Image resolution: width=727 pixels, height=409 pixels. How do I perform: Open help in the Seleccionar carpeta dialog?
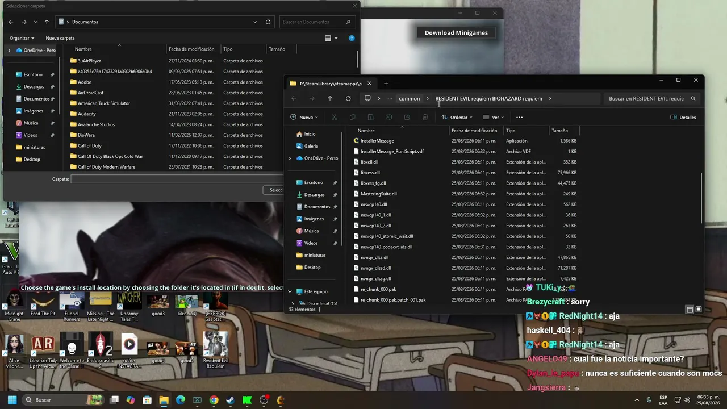352,38
